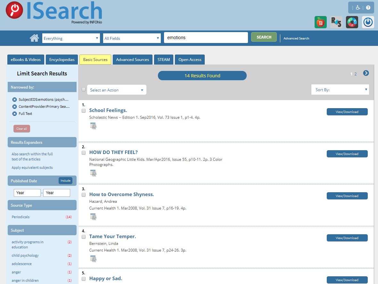The width and height of the screenshot is (378, 284).
Task: Check the box for School Feelings
Action: coord(84,111)
